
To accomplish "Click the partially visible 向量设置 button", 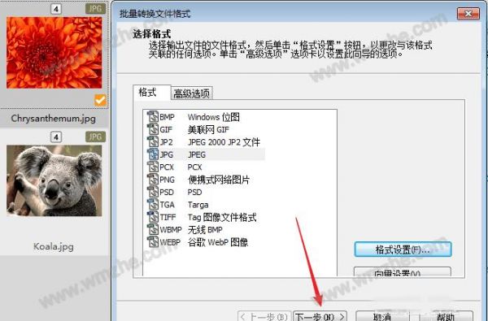I will point(403,272).
